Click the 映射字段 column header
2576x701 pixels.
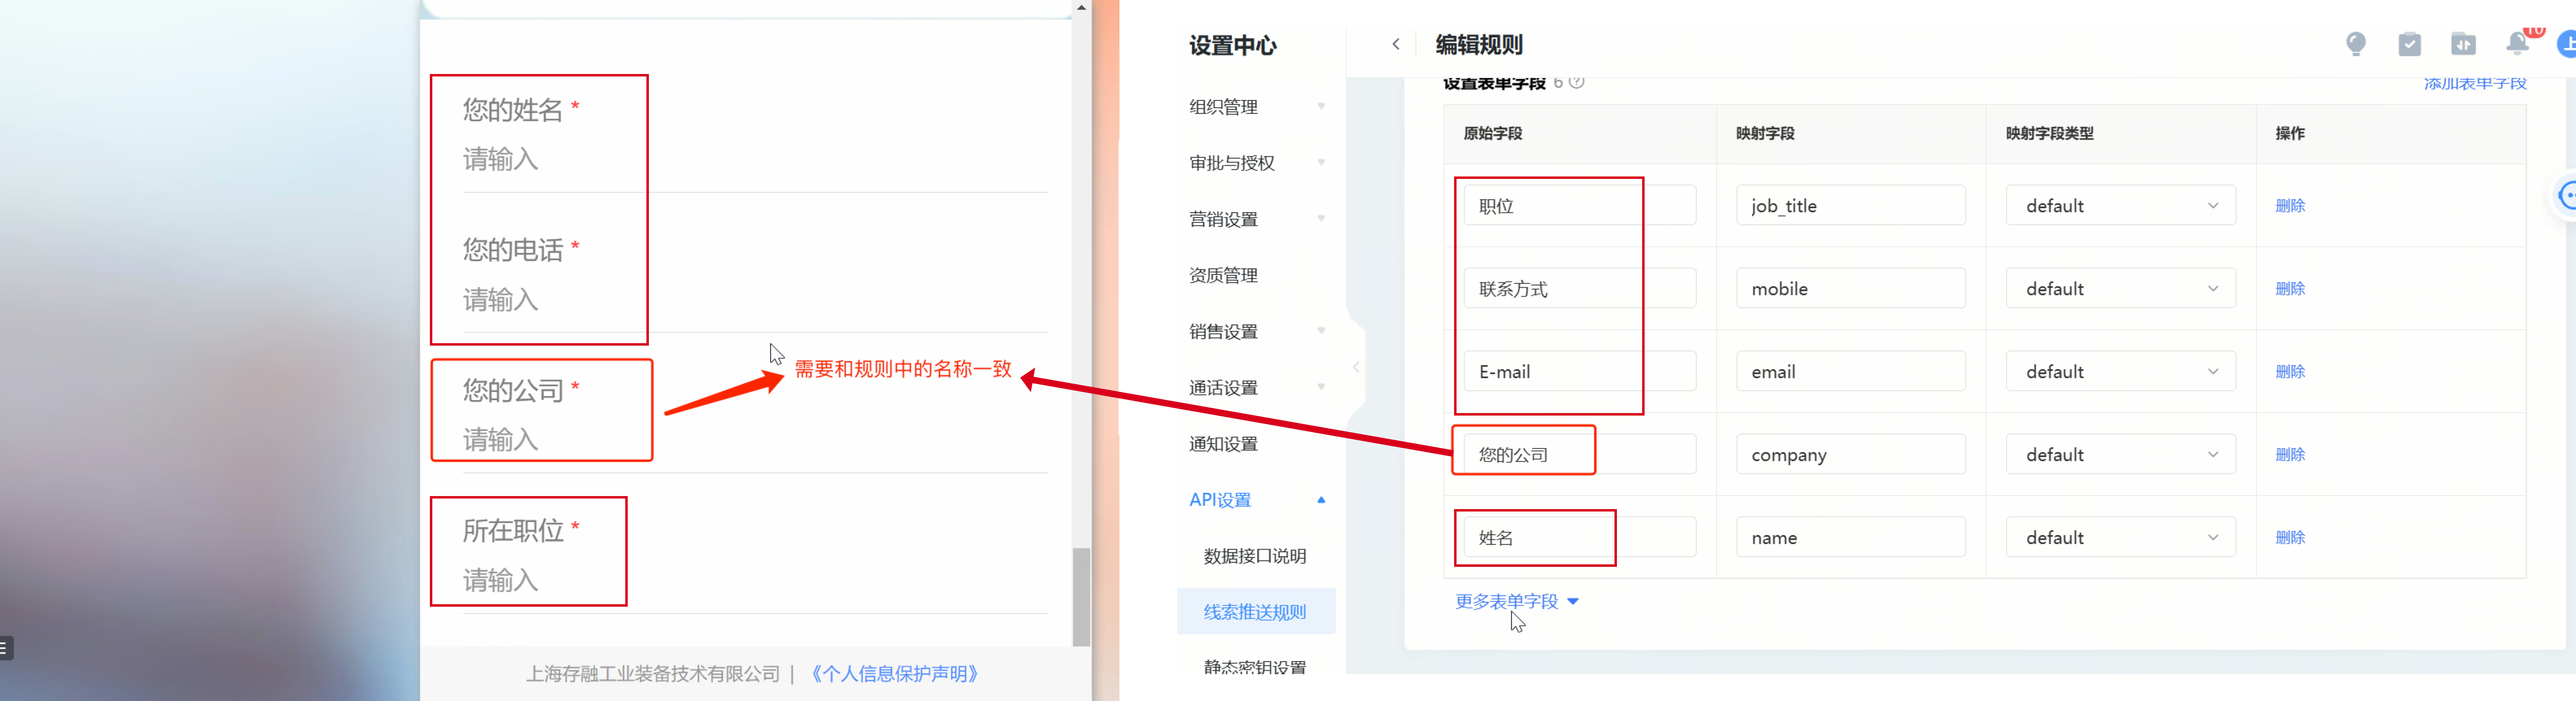1765,134
